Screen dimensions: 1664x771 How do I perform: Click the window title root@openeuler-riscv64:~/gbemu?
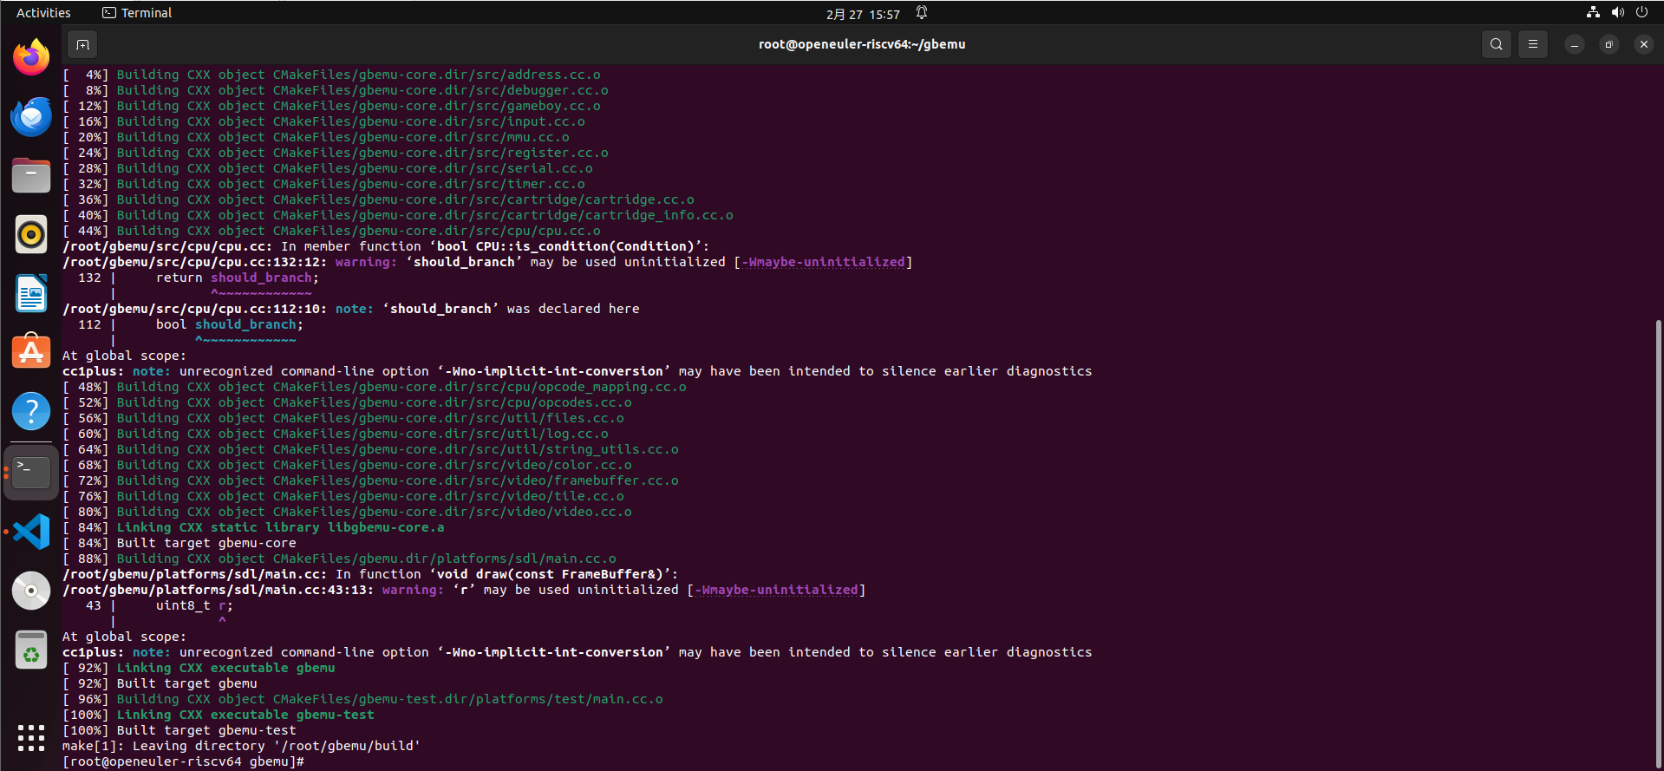coord(862,44)
